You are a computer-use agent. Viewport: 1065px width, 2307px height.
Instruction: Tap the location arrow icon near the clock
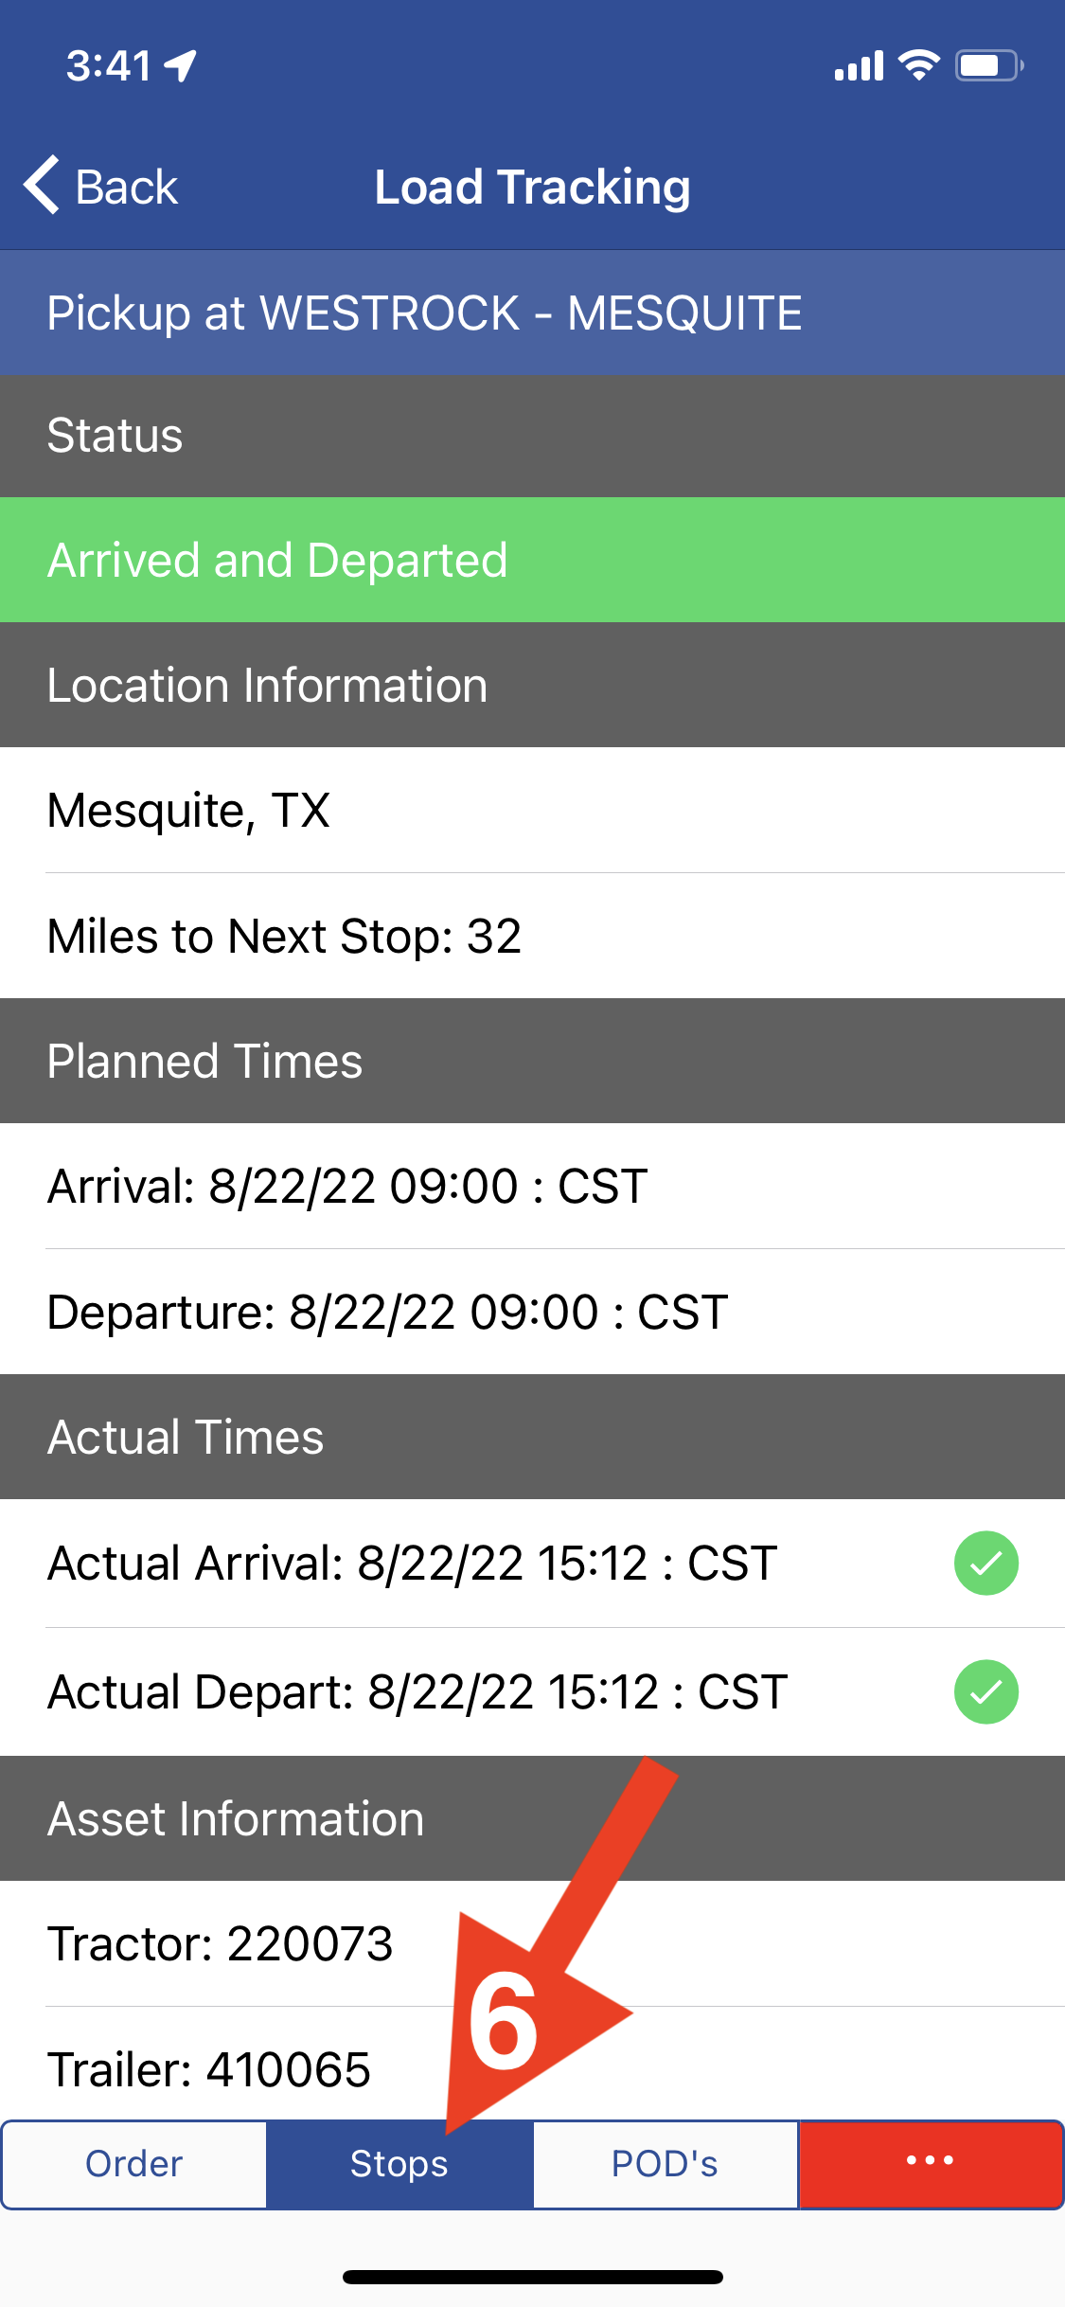pyautogui.click(x=181, y=66)
